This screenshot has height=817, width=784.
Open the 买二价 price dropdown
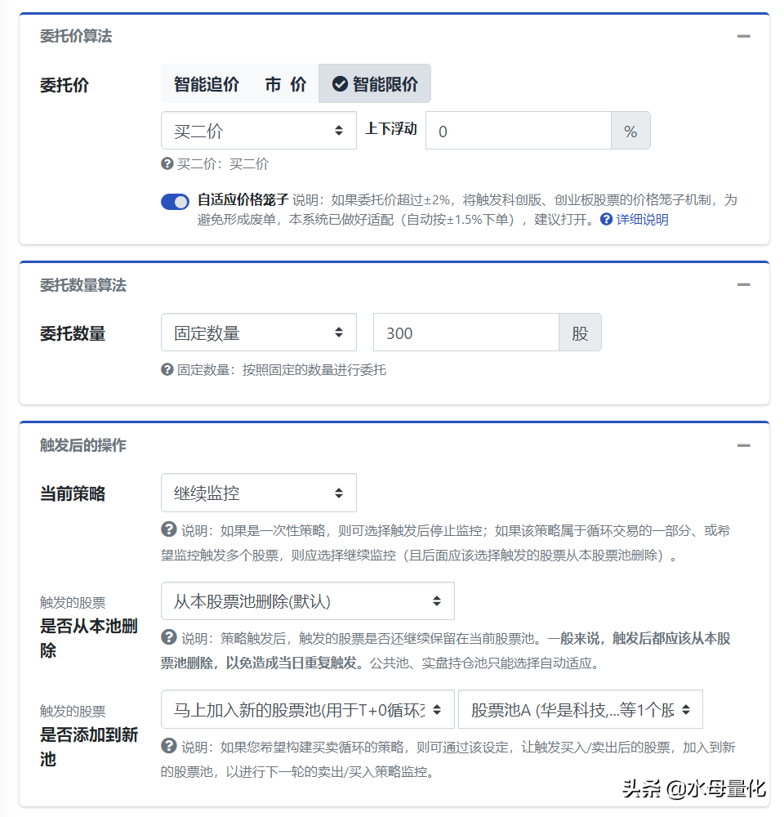(x=259, y=130)
